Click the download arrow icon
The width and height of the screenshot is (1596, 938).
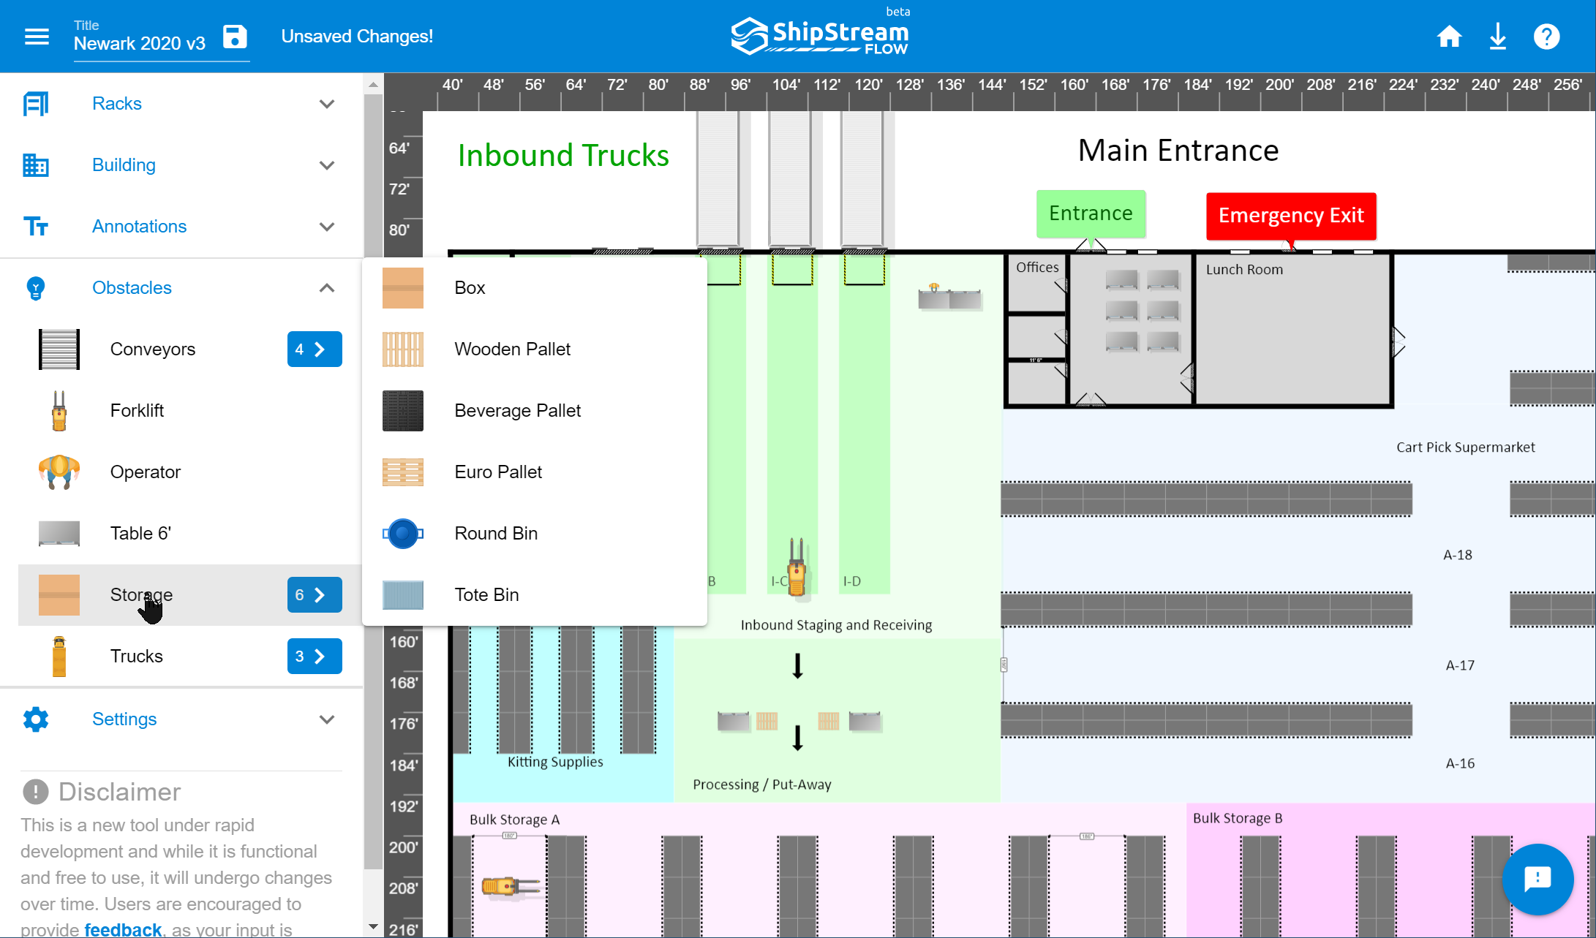pyautogui.click(x=1497, y=37)
